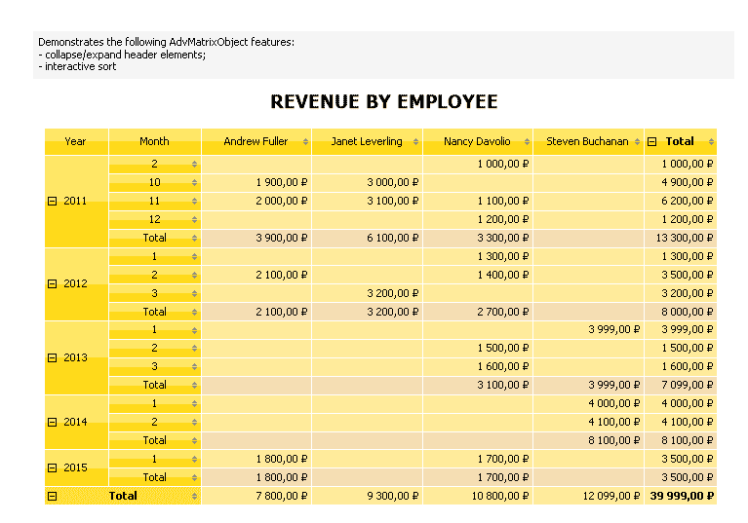Sort by the Steven Buchanan column
The image size is (748, 523).
pyautogui.click(x=637, y=141)
